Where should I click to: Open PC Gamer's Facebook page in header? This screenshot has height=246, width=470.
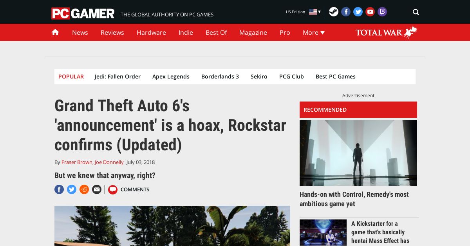pyautogui.click(x=346, y=12)
